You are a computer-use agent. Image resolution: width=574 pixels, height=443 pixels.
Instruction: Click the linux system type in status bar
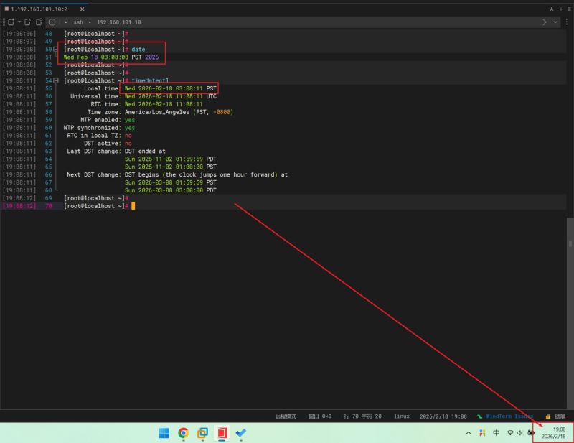[x=402, y=416]
